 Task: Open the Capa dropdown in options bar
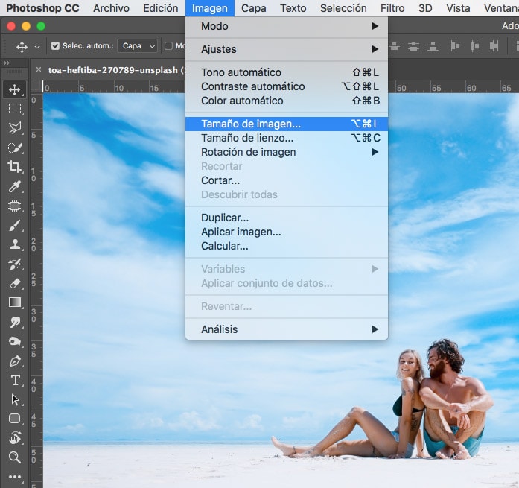[138, 46]
